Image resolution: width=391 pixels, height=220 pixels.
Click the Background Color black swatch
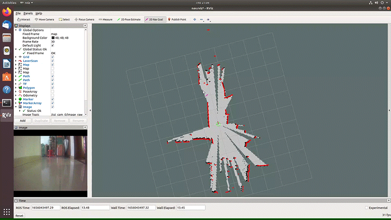[53, 38]
